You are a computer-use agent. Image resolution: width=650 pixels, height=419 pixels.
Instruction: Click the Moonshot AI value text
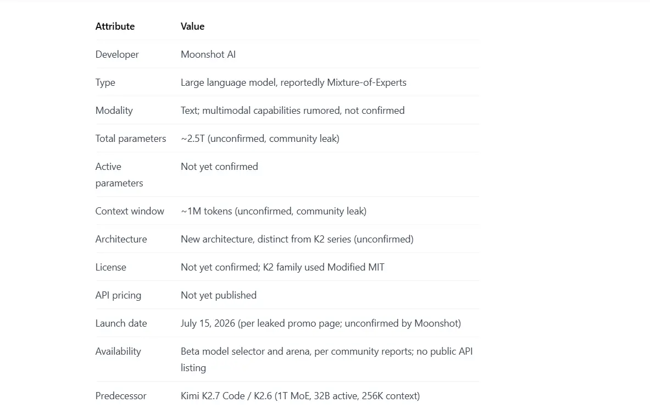point(208,54)
